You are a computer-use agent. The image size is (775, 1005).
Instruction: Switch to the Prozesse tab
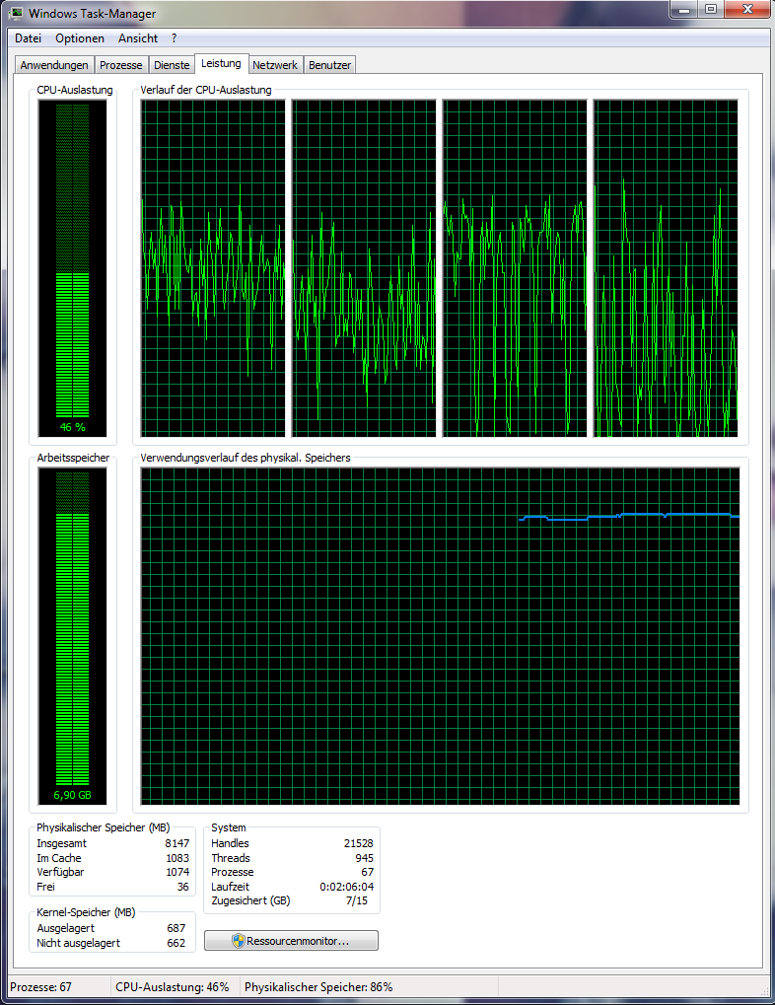pyautogui.click(x=120, y=65)
